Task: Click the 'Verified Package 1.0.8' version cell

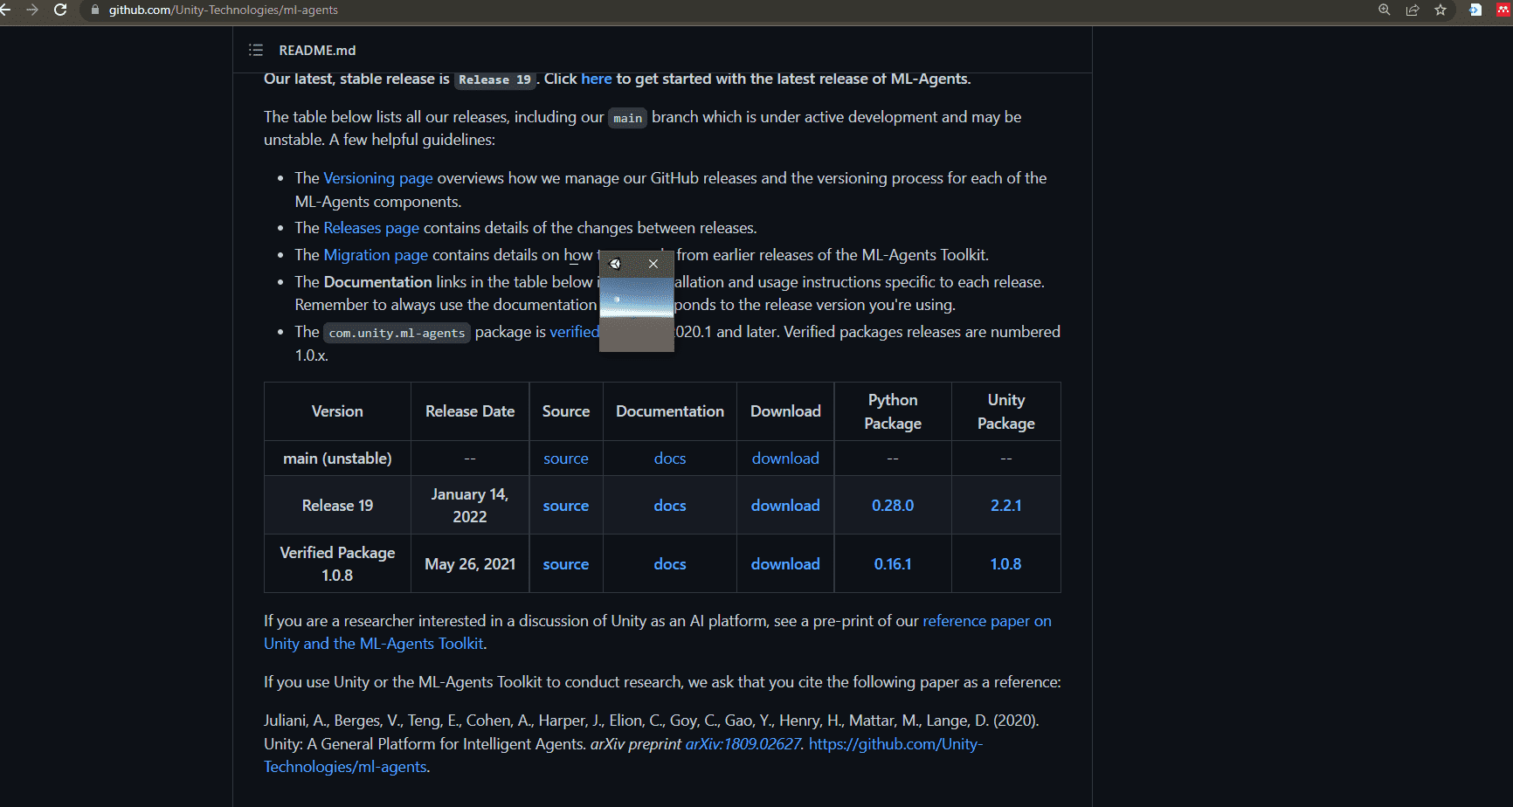Action: tap(337, 564)
